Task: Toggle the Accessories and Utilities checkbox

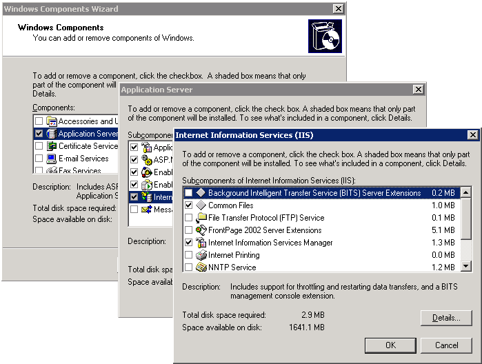Action: click(x=39, y=121)
